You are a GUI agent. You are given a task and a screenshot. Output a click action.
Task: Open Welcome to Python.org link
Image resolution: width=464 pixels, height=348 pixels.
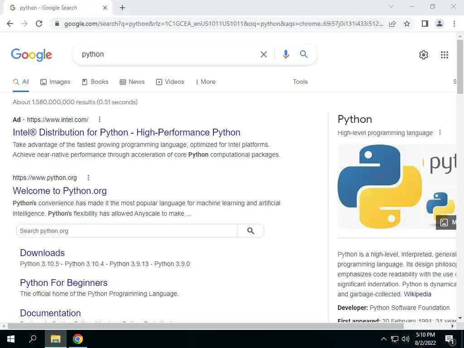(x=59, y=191)
